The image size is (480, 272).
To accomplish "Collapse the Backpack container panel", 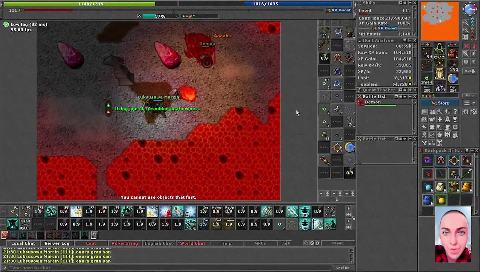I will coord(472,151).
